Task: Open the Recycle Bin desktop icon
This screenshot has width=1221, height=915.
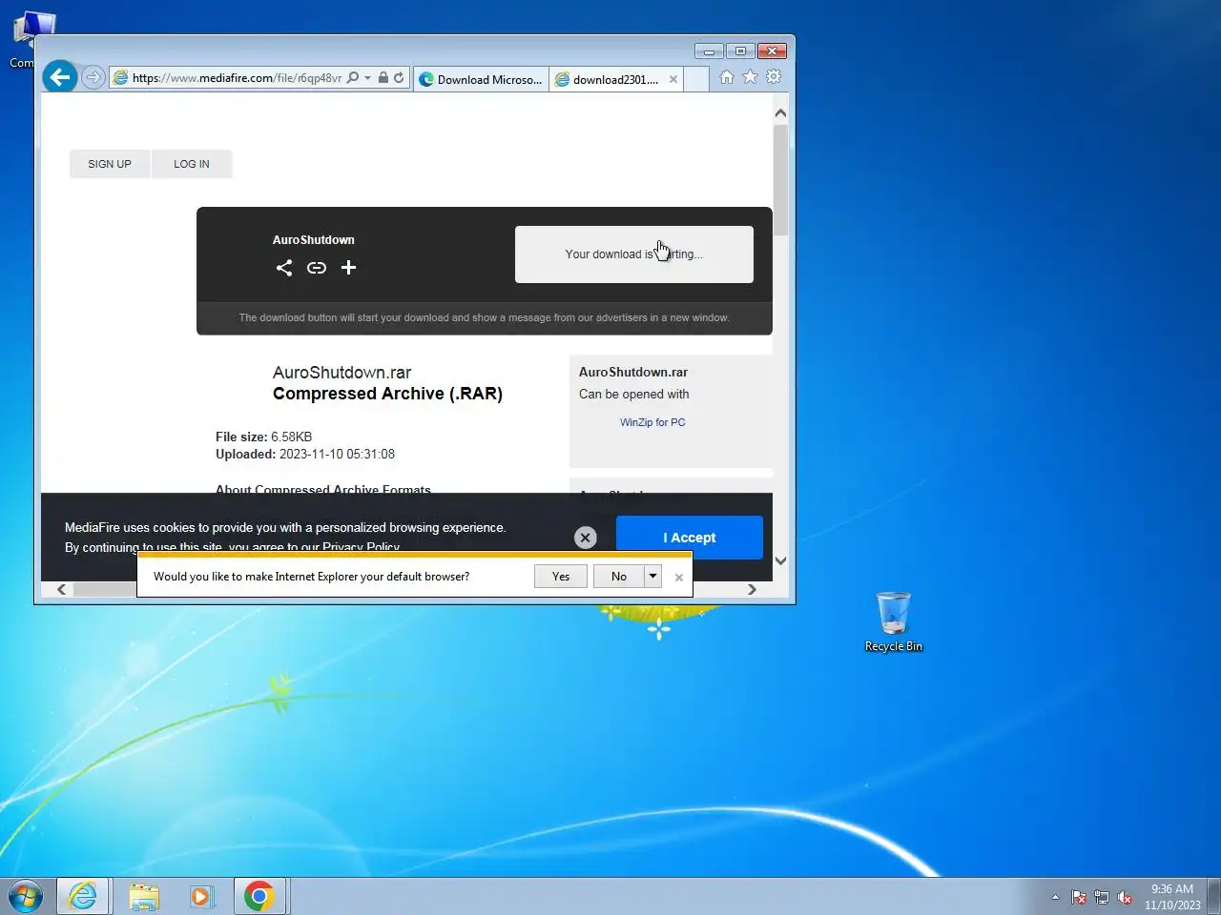Action: coord(894,621)
